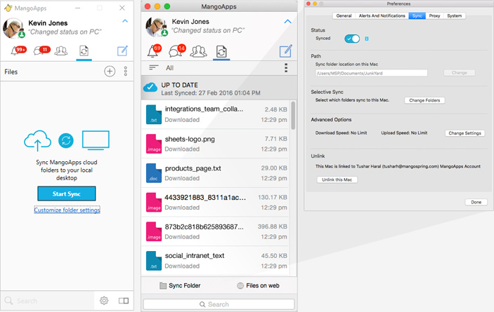
Task: Open the Files on web tab
Action: point(258,285)
